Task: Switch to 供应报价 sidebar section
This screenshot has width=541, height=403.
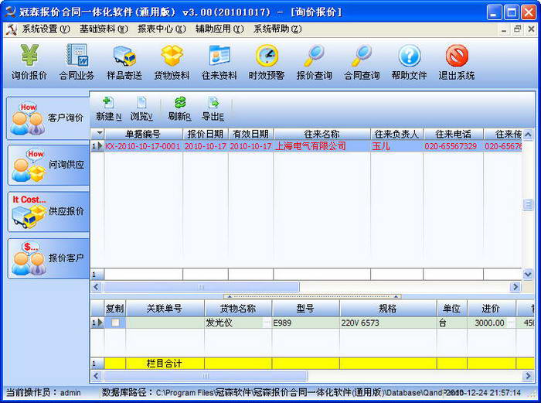Action: [x=48, y=212]
